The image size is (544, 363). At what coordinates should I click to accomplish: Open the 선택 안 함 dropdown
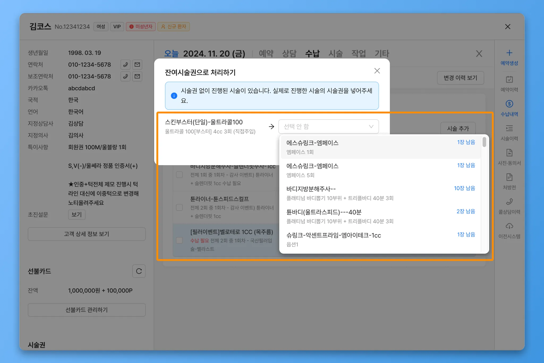(328, 127)
